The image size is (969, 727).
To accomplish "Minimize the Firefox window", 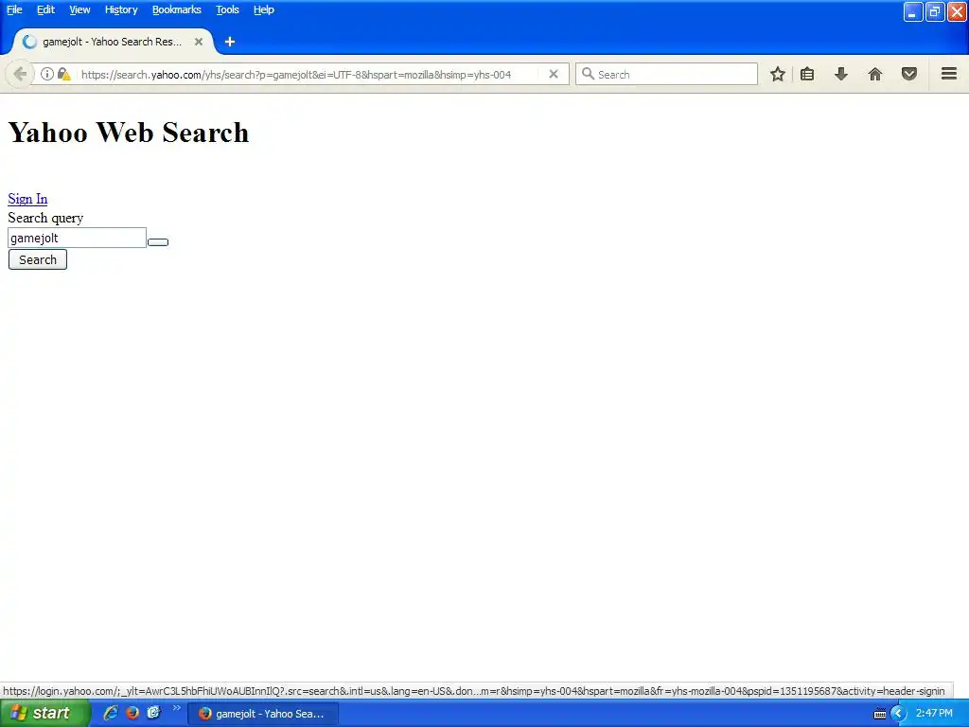I will coord(913,11).
